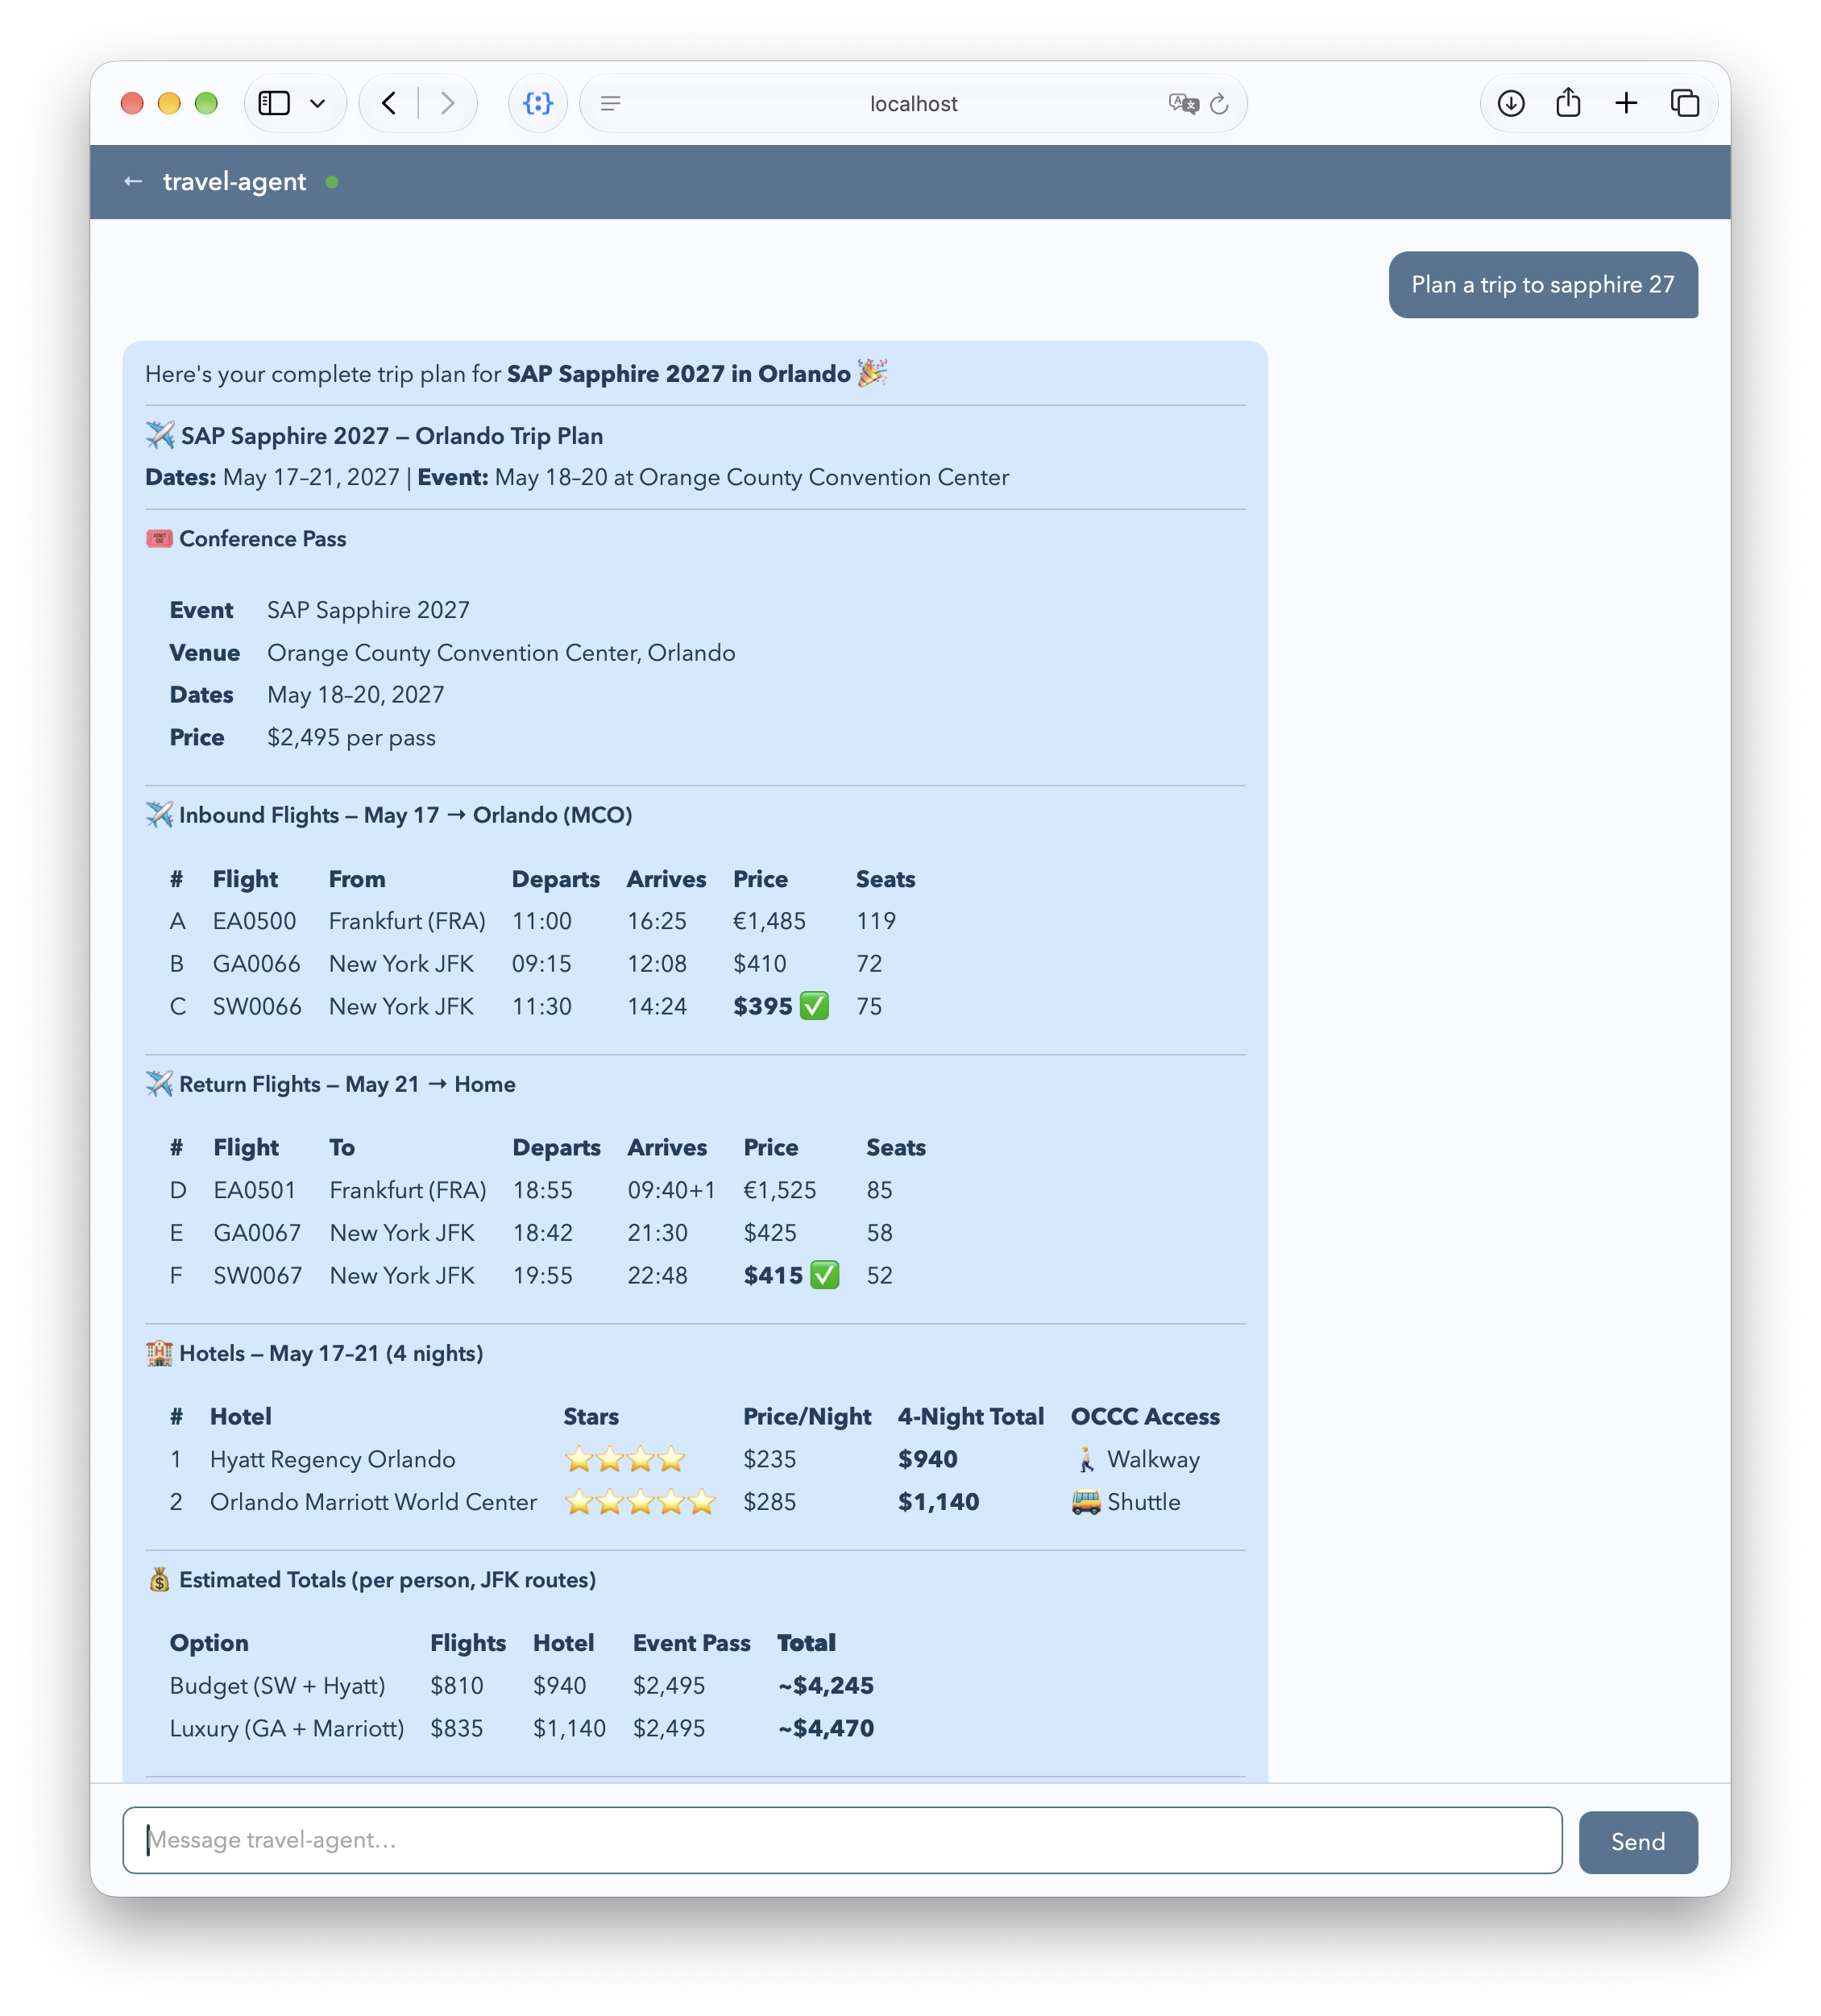Click the green checkmark beside $395
The width and height of the screenshot is (1821, 2016).
[x=814, y=1005]
